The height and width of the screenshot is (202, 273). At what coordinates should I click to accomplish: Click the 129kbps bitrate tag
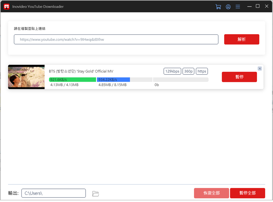[172, 71]
